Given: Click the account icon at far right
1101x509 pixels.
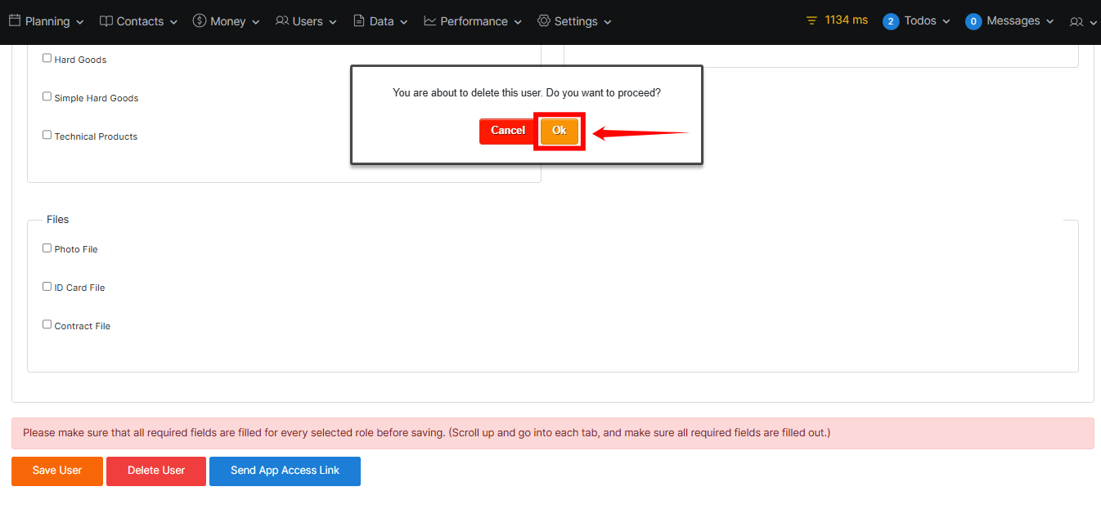Looking at the screenshot, I should coord(1076,22).
